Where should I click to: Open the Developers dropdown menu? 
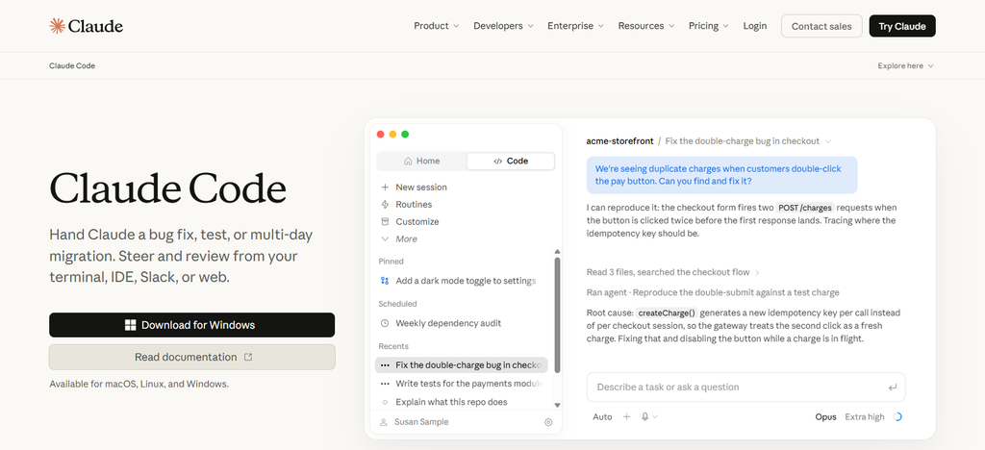tap(503, 26)
